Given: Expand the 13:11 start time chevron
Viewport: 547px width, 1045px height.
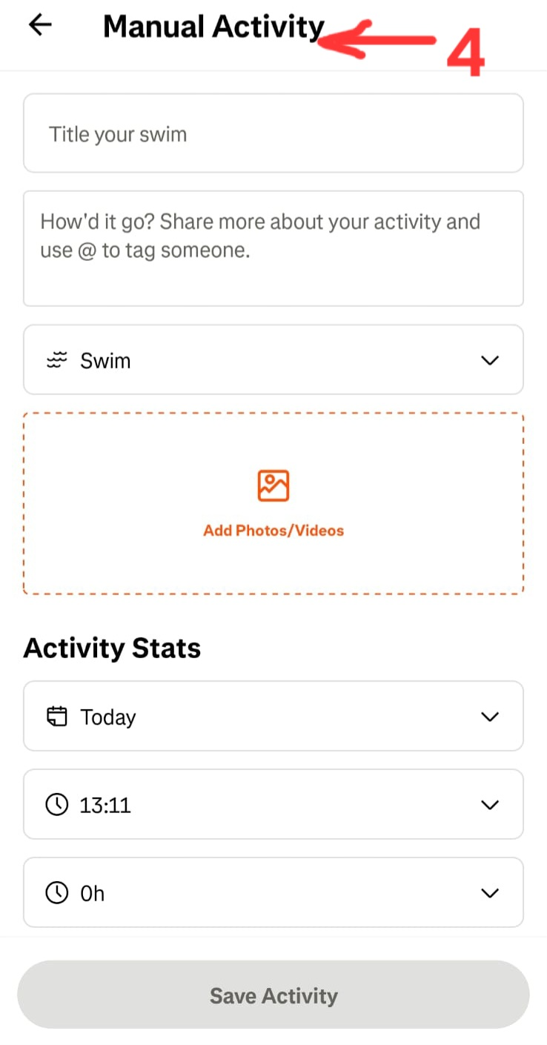Looking at the screenshot, I should pos(490,805).
